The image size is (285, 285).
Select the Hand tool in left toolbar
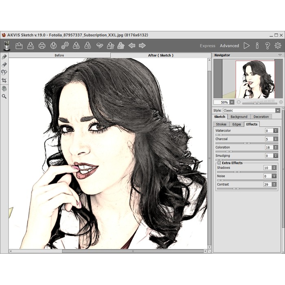tap(4, 88)
